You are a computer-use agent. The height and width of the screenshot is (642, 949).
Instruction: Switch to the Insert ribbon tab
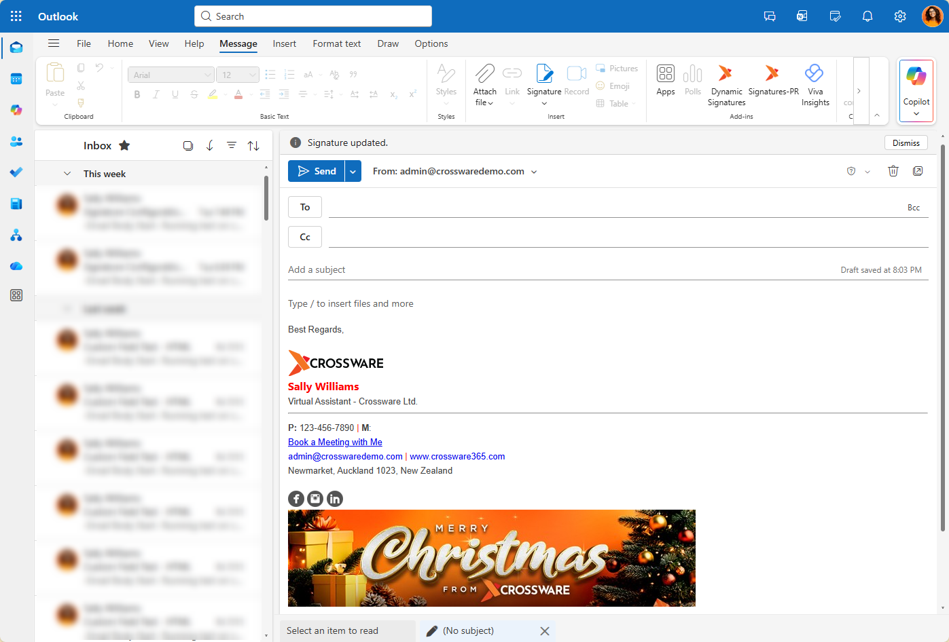point(284,43)
